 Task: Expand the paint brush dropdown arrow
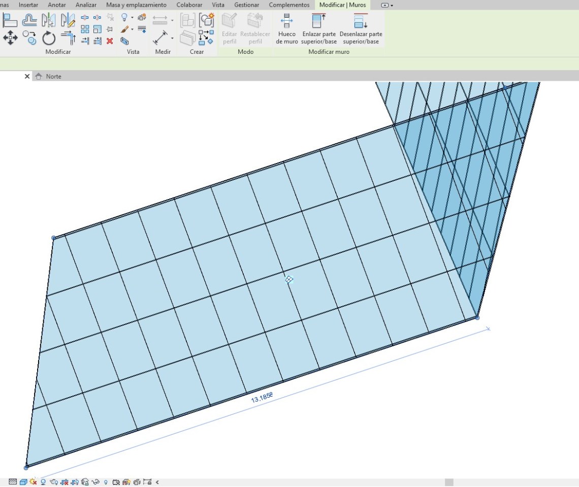132,29
